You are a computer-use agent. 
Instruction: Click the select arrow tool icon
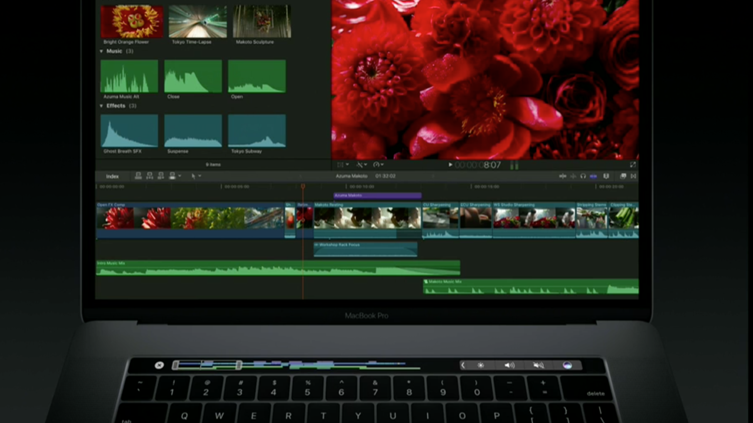point(193,176)
